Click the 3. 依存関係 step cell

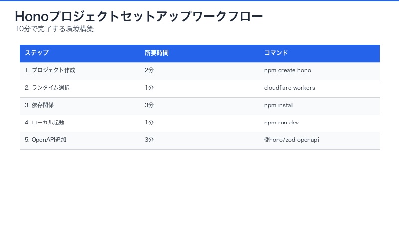point(39,106)
